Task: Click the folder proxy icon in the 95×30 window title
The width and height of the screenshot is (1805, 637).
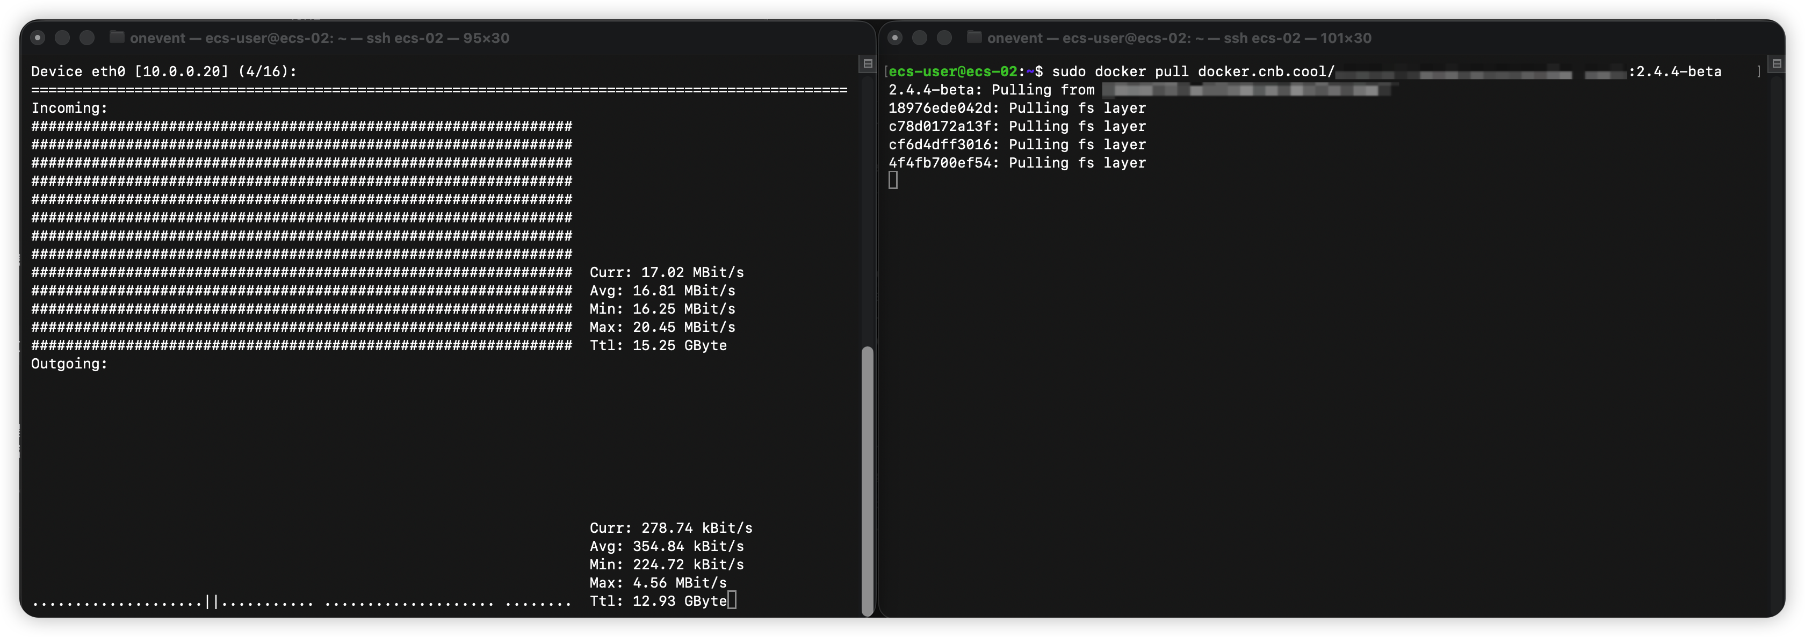Action: (117, 37)
